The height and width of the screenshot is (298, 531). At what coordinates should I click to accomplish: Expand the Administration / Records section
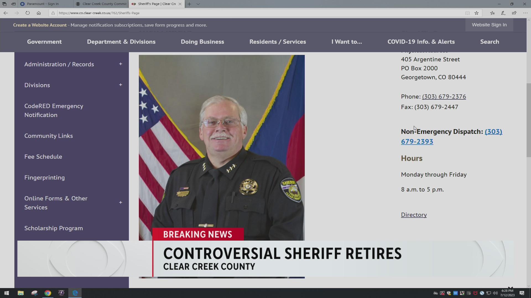tap(121, 64)
